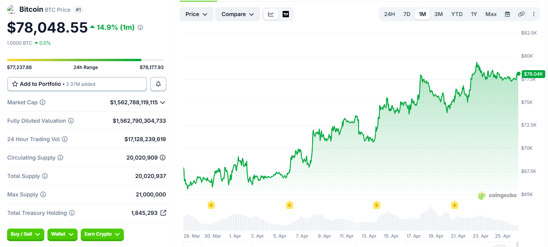
Task: Click news marker near 6 Apr
Action: click(x=290, y=205)
